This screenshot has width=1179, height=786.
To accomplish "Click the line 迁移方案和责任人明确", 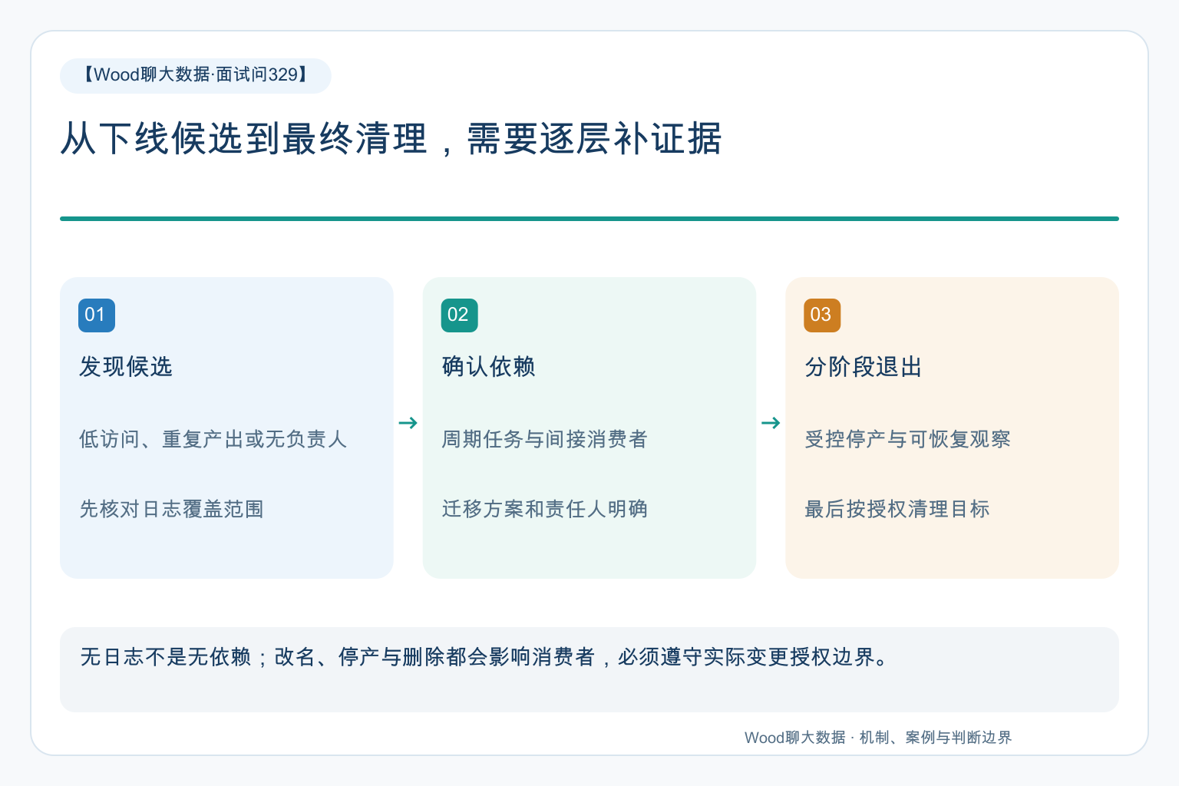I will click(x=545, y=509).
